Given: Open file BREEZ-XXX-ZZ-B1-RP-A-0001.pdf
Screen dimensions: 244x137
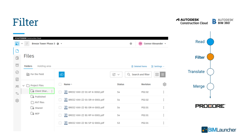Looking at the screenshot, I should pyautogui.click(x=86, y=115).
